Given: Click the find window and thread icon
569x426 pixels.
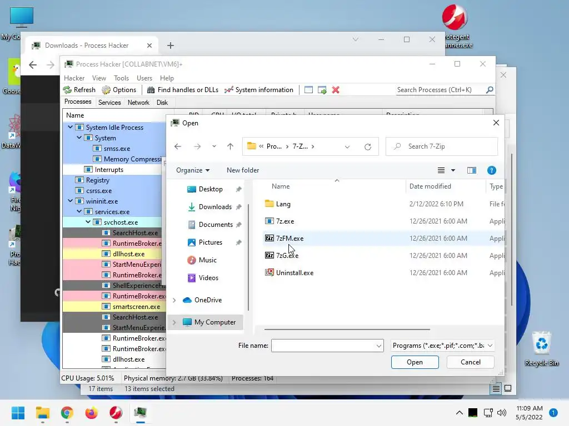Looking at the screenshot, I should coord(322,90).
